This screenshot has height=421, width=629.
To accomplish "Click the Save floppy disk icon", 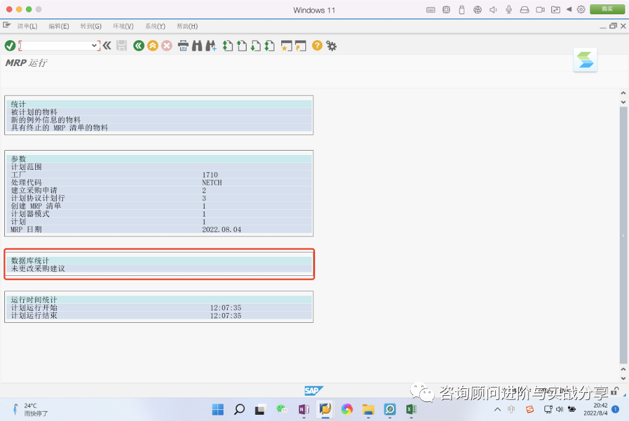I will click(121, 46).
